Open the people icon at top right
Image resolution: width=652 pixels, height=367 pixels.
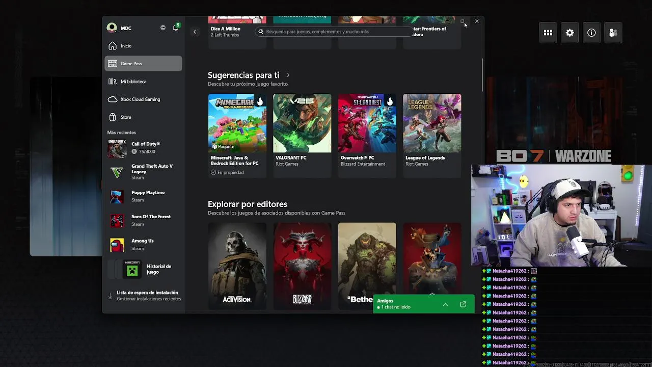tap(613, 33)
